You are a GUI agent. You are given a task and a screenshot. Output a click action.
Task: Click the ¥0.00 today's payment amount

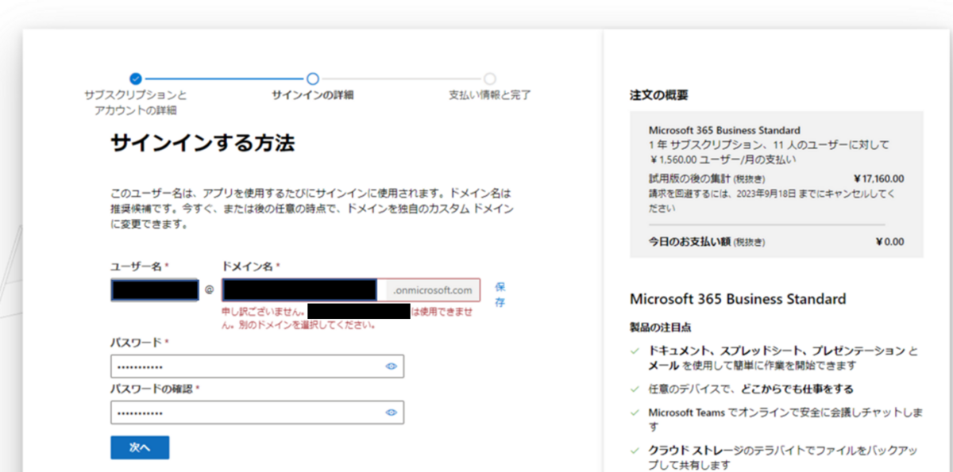tap(889, 242)
